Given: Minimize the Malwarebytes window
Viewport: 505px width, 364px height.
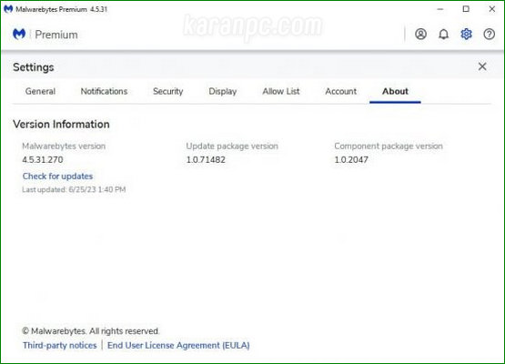Looking at the screenshot, I should (440, 9).
